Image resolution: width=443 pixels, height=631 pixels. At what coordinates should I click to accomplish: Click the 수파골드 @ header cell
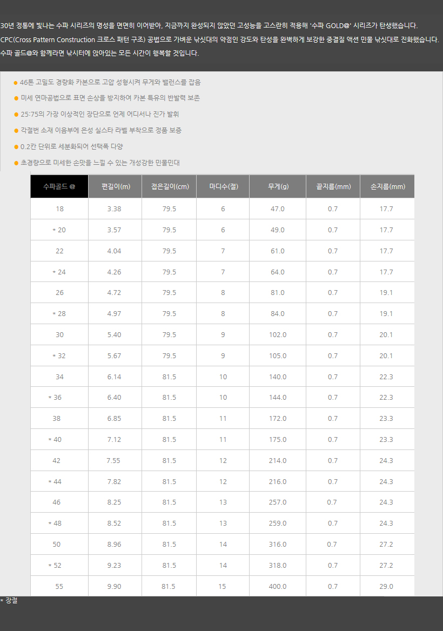click(59, 186)
